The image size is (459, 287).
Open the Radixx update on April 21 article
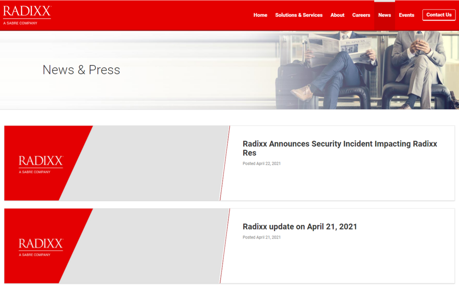[300, 227]
